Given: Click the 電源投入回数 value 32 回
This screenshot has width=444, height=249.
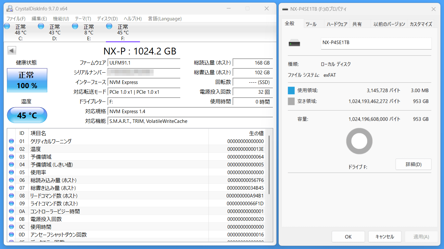Looking at the screenshot, I should click(x=253, y=92).
